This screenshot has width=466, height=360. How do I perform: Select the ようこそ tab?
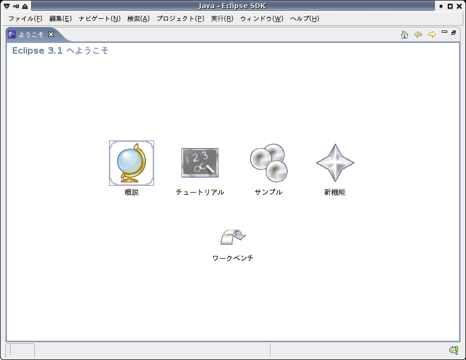[x=31, y=35]
